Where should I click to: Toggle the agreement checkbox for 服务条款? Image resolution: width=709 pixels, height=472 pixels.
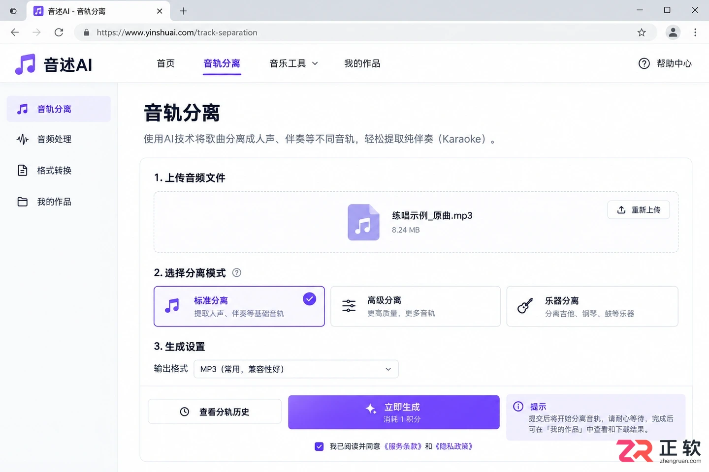point(319,446)
